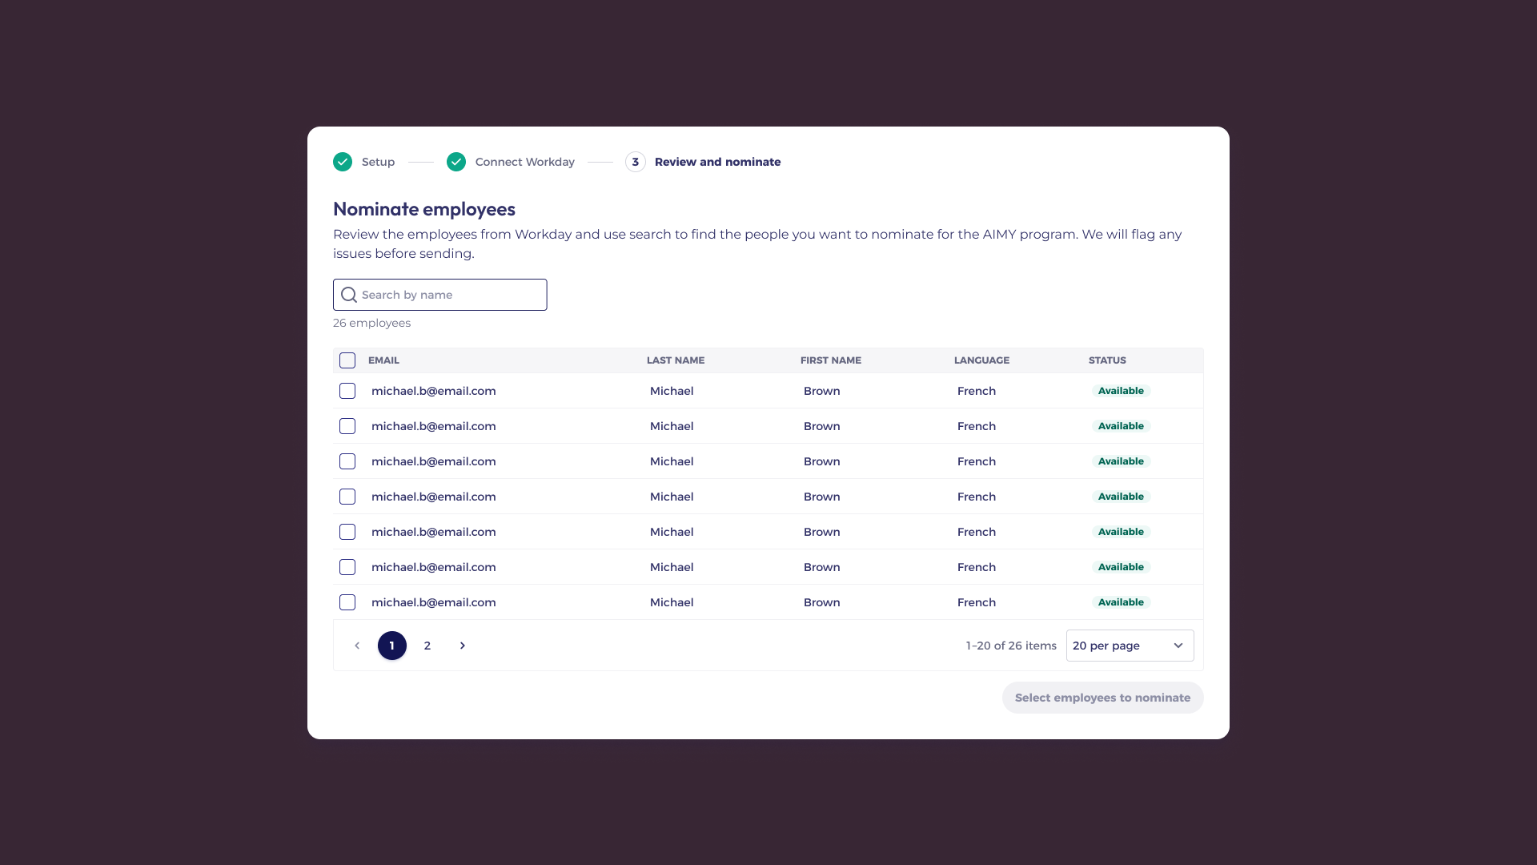Click the green checkmark beside Setup
The image size is (1537, 865).
click(x=342, y=162)
